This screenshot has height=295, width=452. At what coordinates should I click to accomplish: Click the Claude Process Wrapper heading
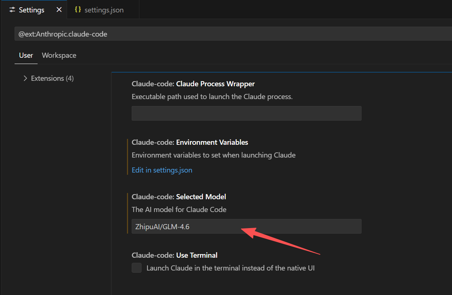coord(193,84)
